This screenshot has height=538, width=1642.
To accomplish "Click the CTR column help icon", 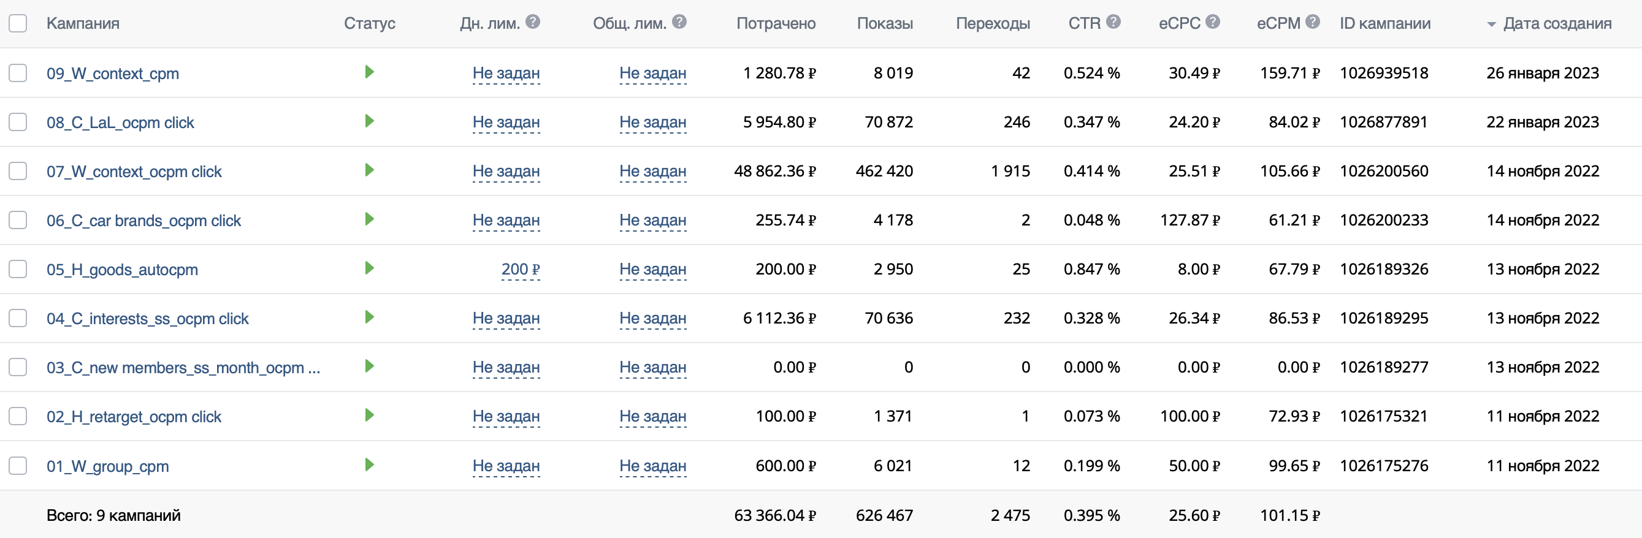I will point(1113,22).
